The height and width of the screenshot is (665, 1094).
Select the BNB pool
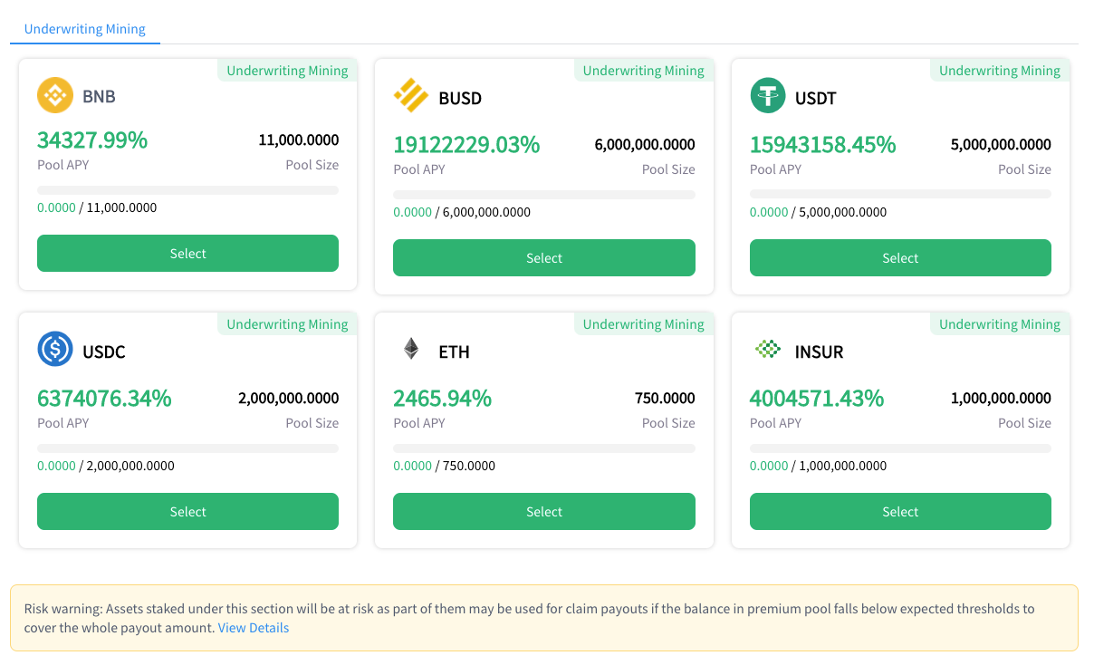point(187,254)
